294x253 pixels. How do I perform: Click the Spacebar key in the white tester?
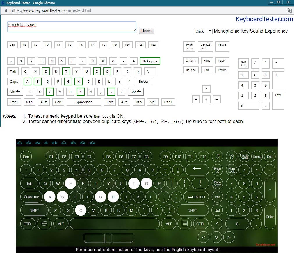tap(84, 102)
